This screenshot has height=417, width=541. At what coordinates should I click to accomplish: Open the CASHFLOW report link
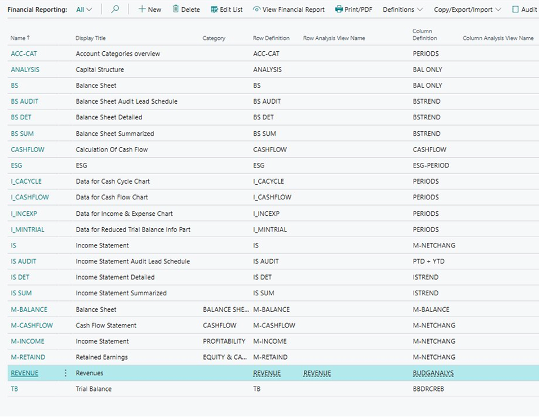(28, 150)
